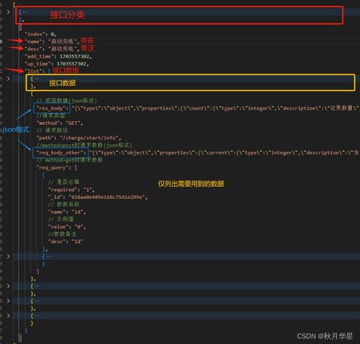
Task: Click the comment 返回数据(json格式)
Action: (67, 101)
